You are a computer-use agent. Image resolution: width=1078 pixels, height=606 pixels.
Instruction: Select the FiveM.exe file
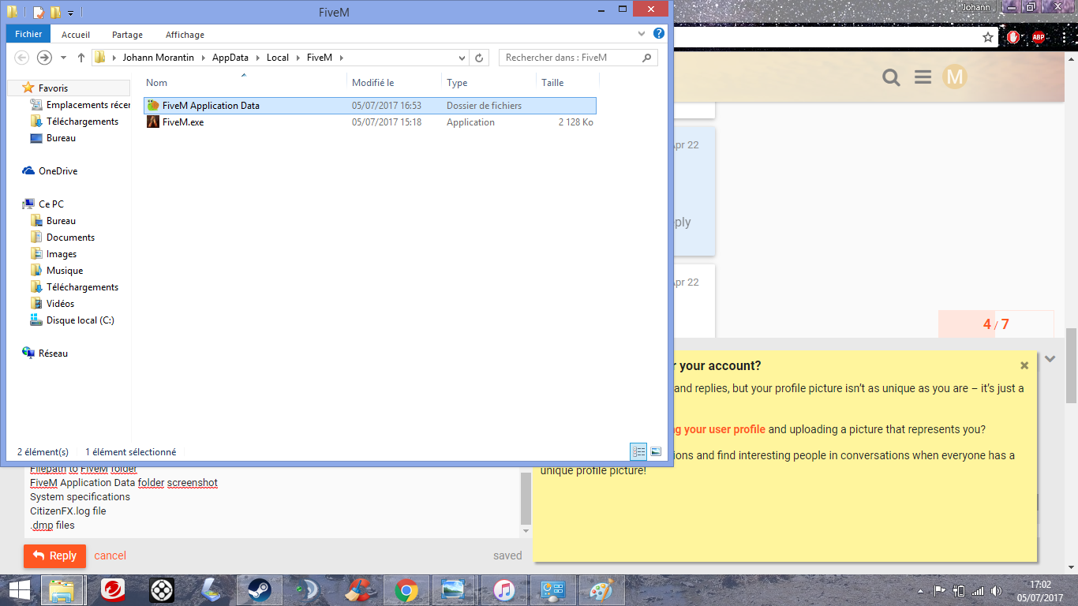(369, 122)
